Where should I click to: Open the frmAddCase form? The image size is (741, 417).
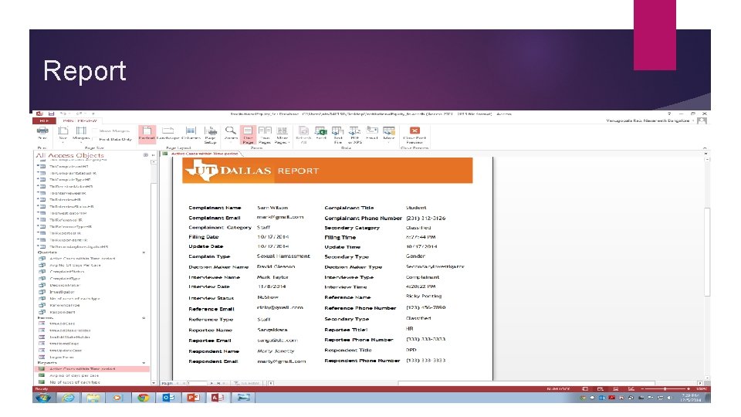click(62, 324)
